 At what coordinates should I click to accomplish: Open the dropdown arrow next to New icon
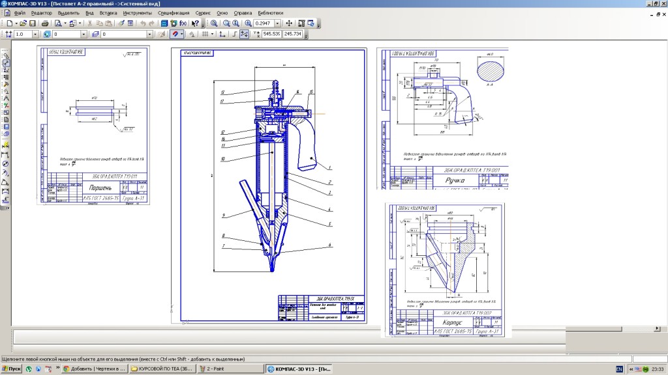(16, 23)
